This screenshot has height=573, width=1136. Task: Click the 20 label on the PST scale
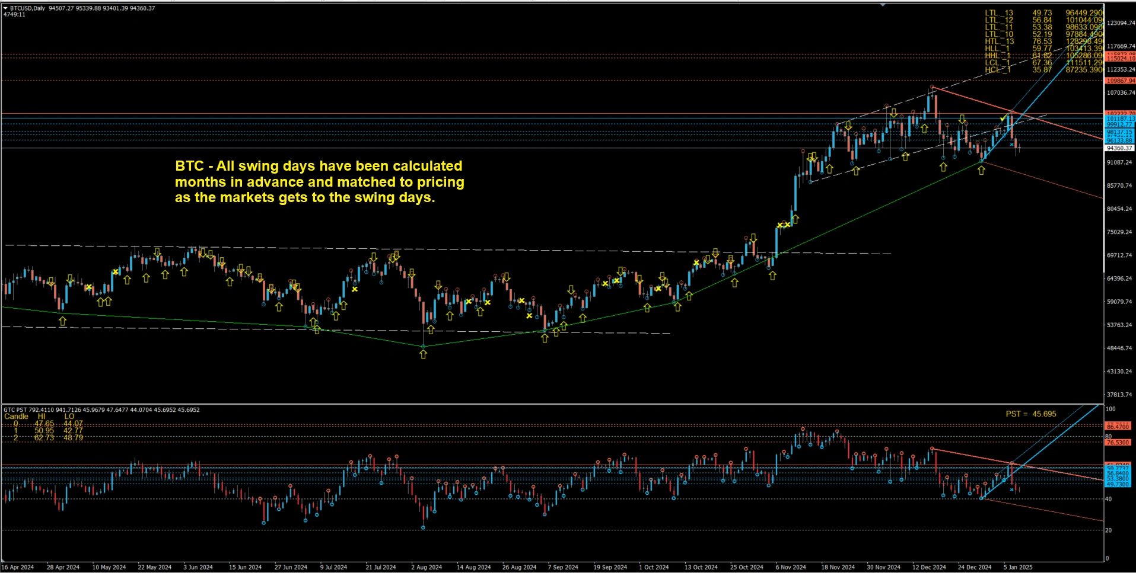click(1109, 530)
